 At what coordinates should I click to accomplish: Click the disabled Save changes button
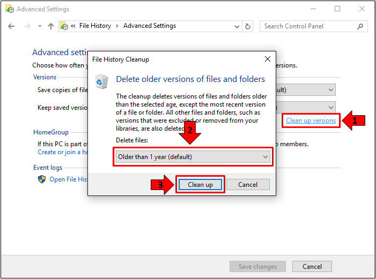[x=257, y=267]
